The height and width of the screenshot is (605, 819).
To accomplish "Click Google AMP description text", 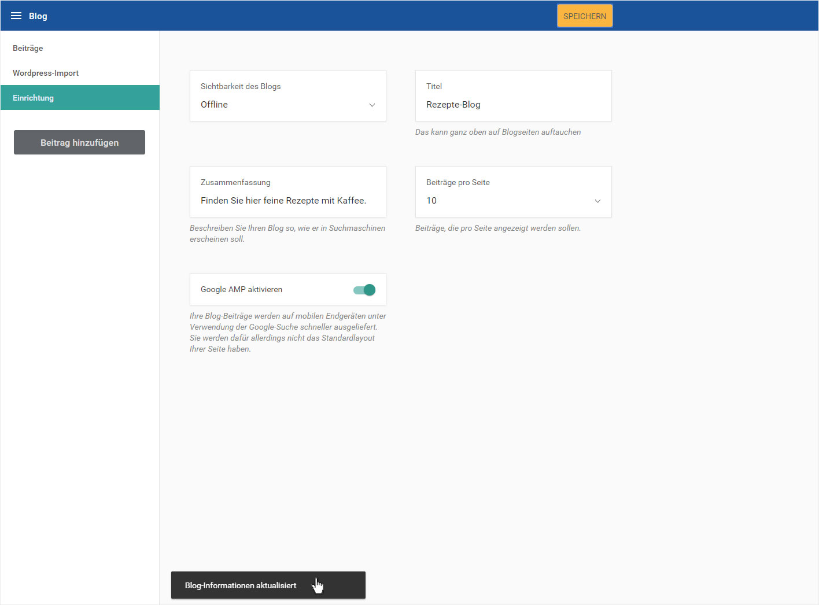I will (x=288, y=333).
